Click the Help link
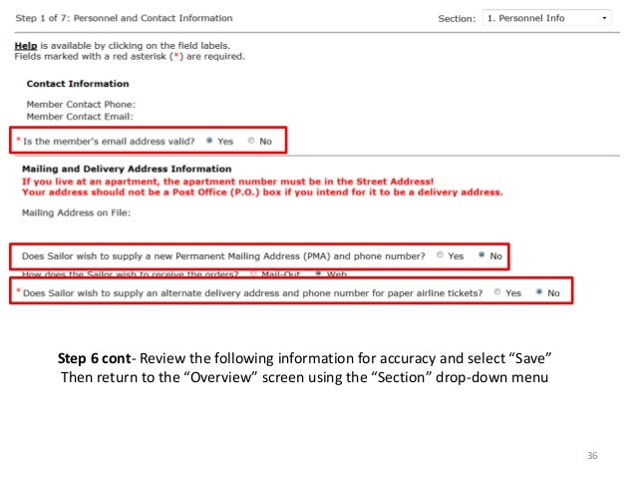Image resolution: width=636 pixels, height=478 pixels. (26, 46)
